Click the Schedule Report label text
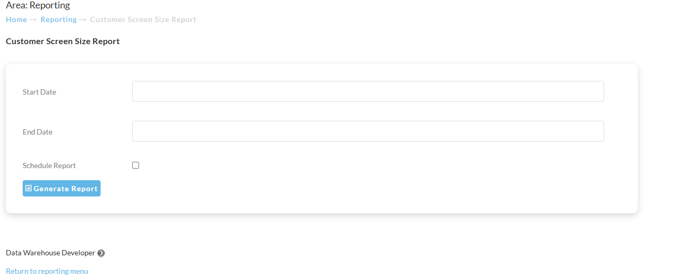 tap(49, 165)
